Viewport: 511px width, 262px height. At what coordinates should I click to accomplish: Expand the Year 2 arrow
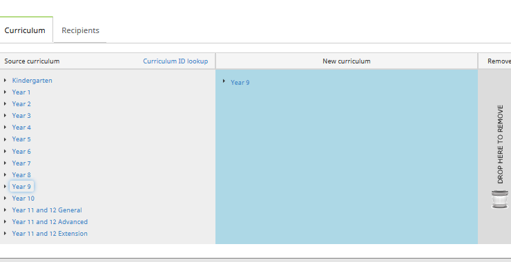click(6, 104)
